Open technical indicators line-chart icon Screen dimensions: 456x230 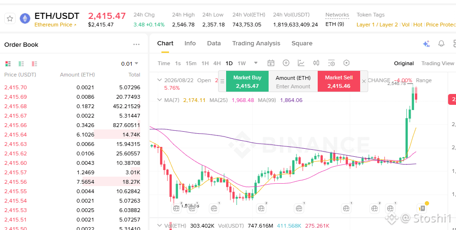(301, 63)
